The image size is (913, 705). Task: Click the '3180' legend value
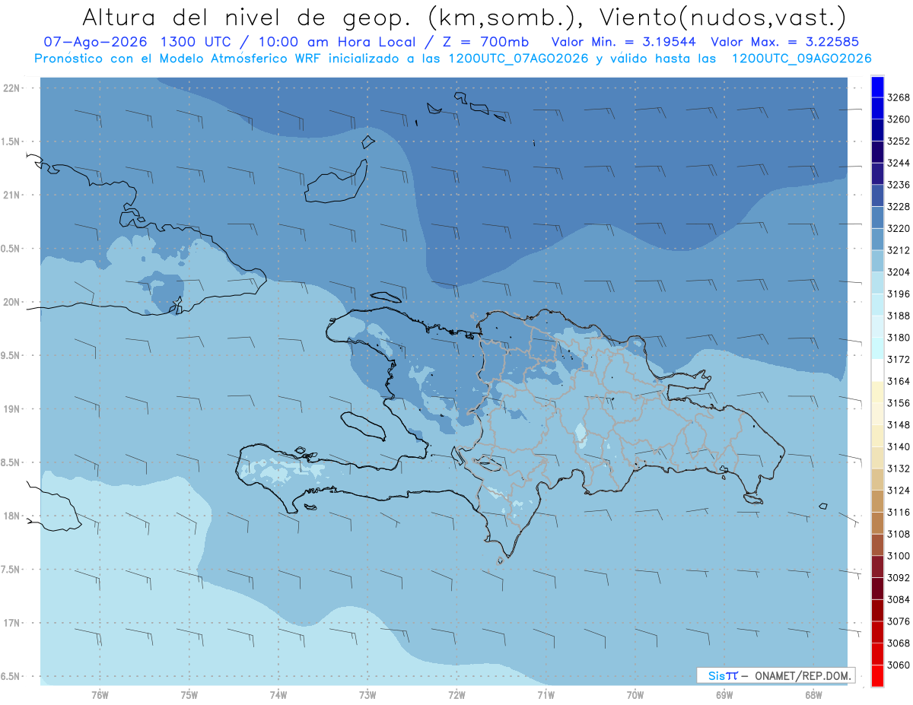pos(899,338)
